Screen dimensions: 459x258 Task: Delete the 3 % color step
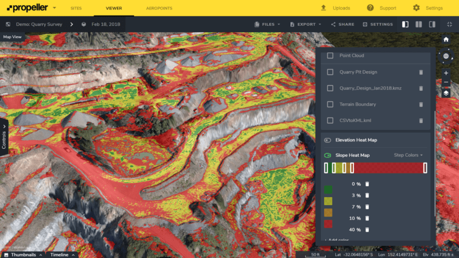coord(367,195)
